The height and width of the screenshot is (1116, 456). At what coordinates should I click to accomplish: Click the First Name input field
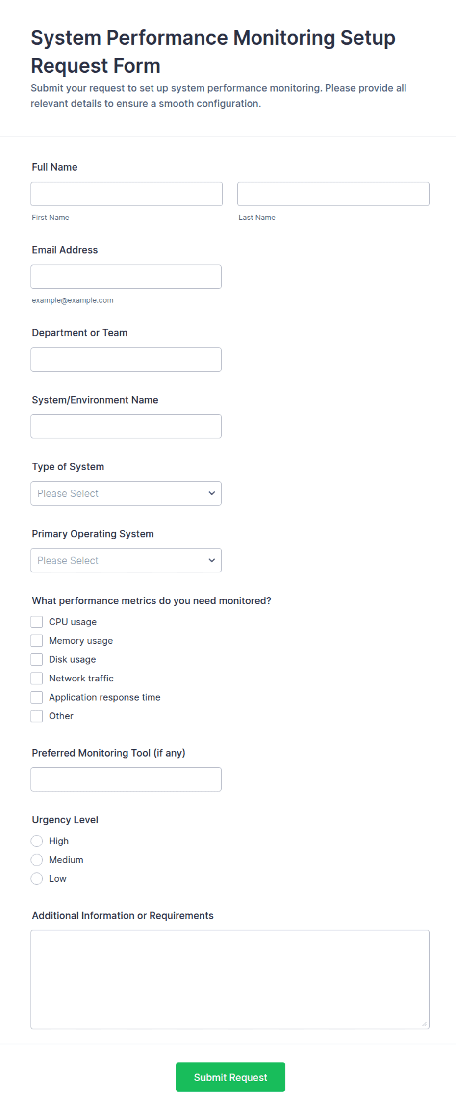pos(127,194)
